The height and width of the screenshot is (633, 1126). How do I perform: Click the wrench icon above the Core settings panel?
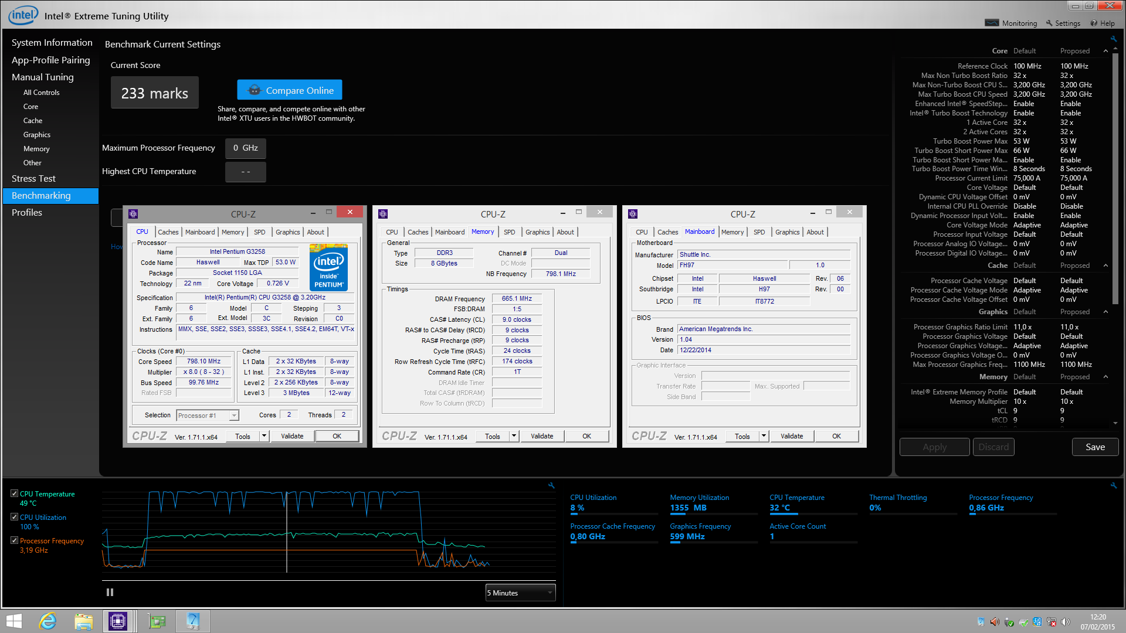click(1113, 39)
